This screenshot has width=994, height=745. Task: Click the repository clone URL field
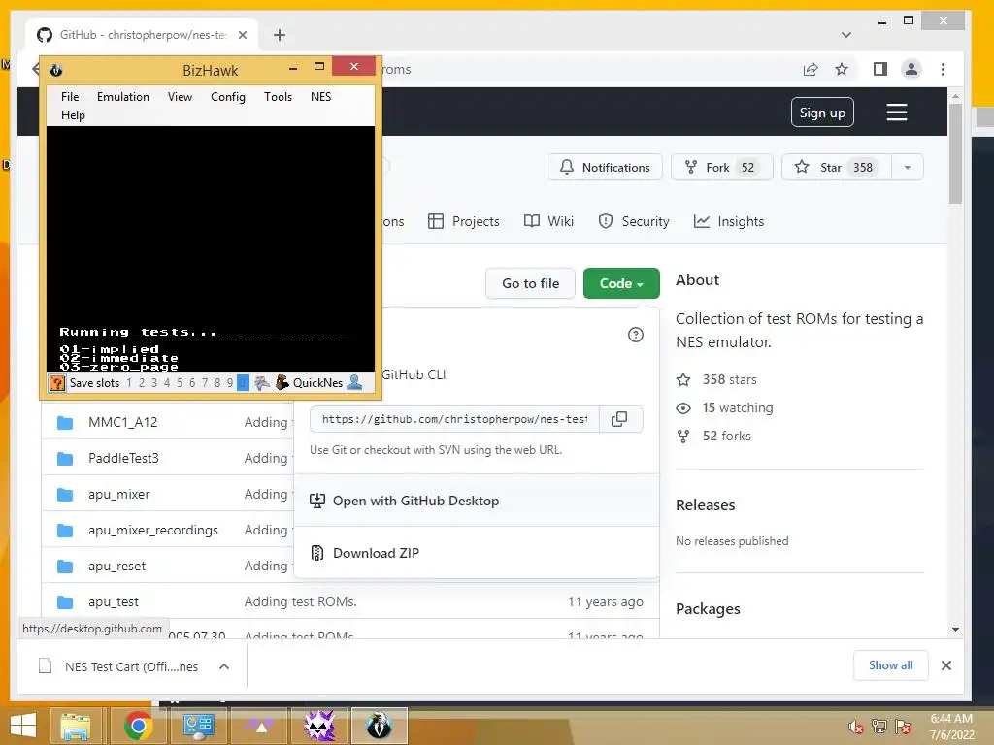[x=454, y=419]
